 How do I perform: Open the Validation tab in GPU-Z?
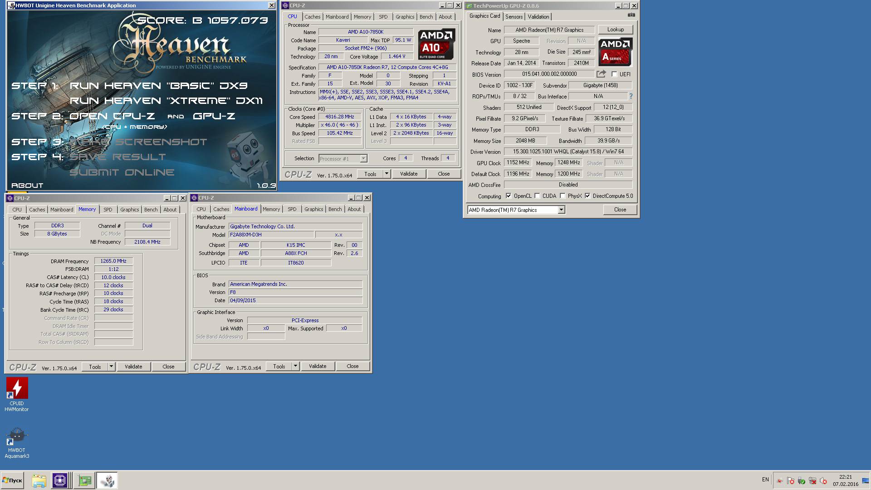click(538, 17)
